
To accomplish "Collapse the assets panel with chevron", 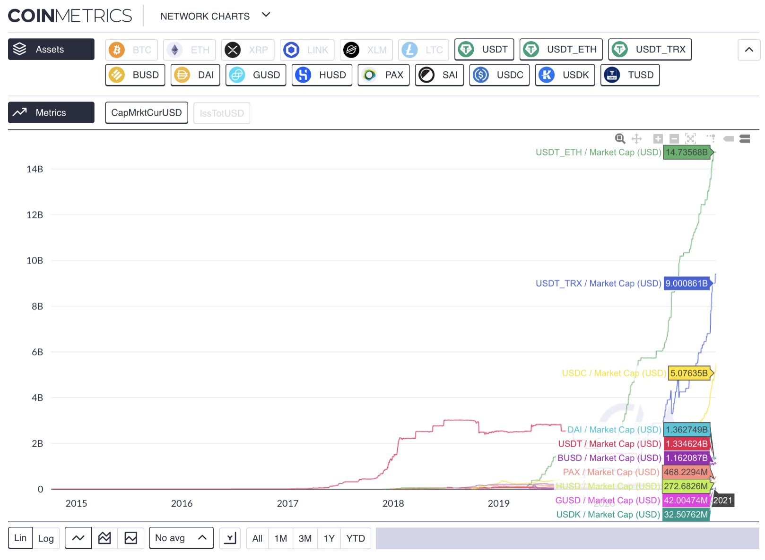I will tap(749, 49).
